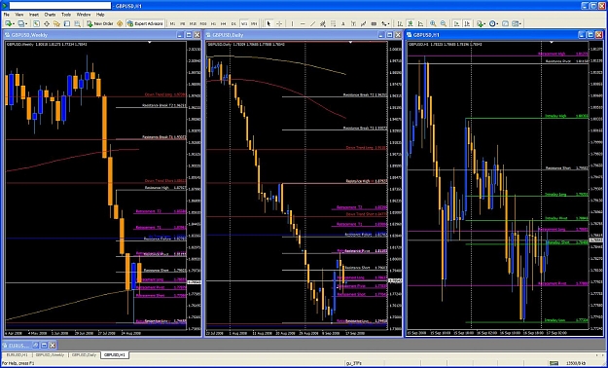608x368 pixels.
Task: Switch to W1 timeframe
Action: pos(244,23)
